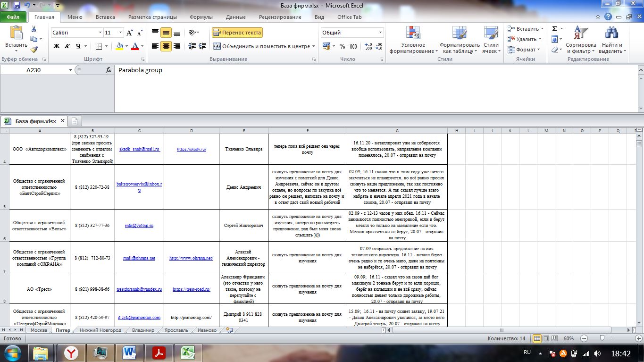Click Удалить cells button

click(x=525, y=39)
